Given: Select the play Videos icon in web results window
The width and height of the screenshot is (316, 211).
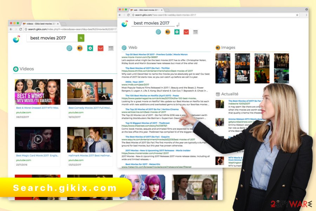Looking at the screenshot, I should 177,32.
